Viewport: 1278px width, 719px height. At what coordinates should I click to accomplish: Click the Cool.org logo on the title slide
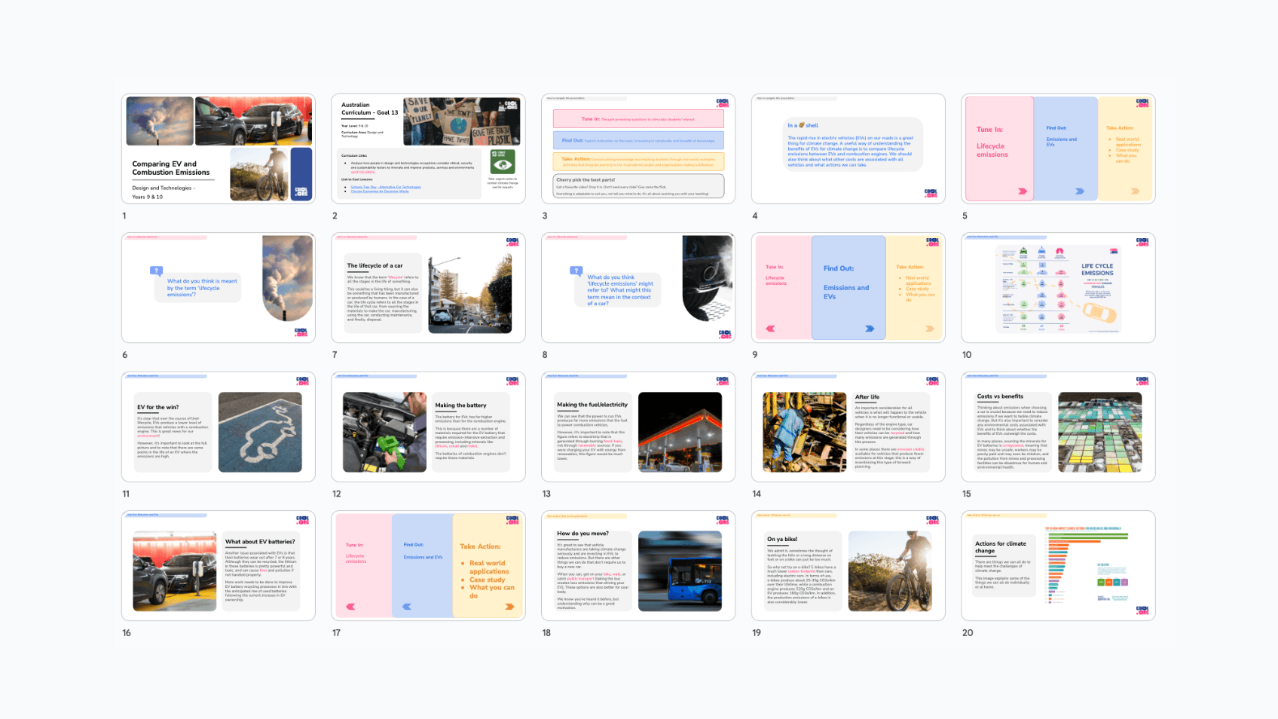point(300,191)
